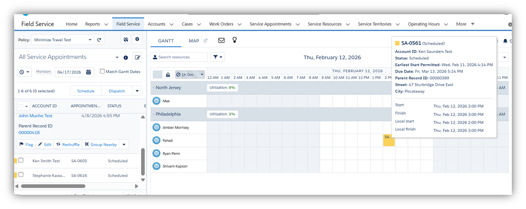Viewport: 526px width, 209px height.
Task: Open the Cases tab
Action: pos(187,24)
